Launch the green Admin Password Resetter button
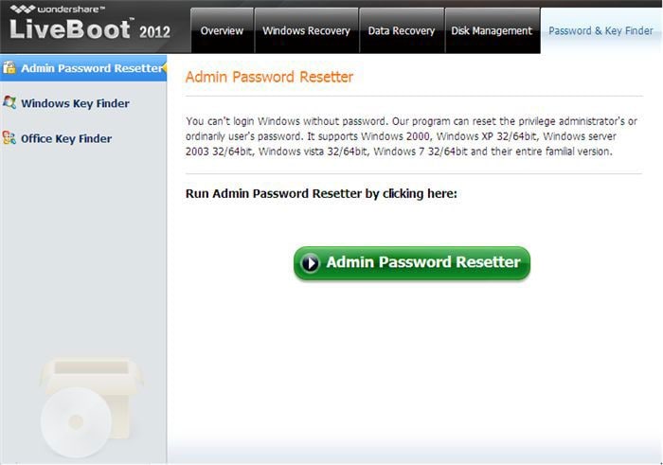The width and height of the screenshot is (663, 465). coord(412,262)
